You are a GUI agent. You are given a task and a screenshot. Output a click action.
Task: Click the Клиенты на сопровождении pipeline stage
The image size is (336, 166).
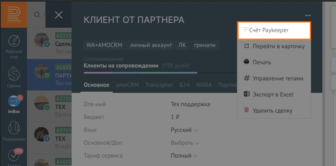pyautogui.click(x=121, y=66)
